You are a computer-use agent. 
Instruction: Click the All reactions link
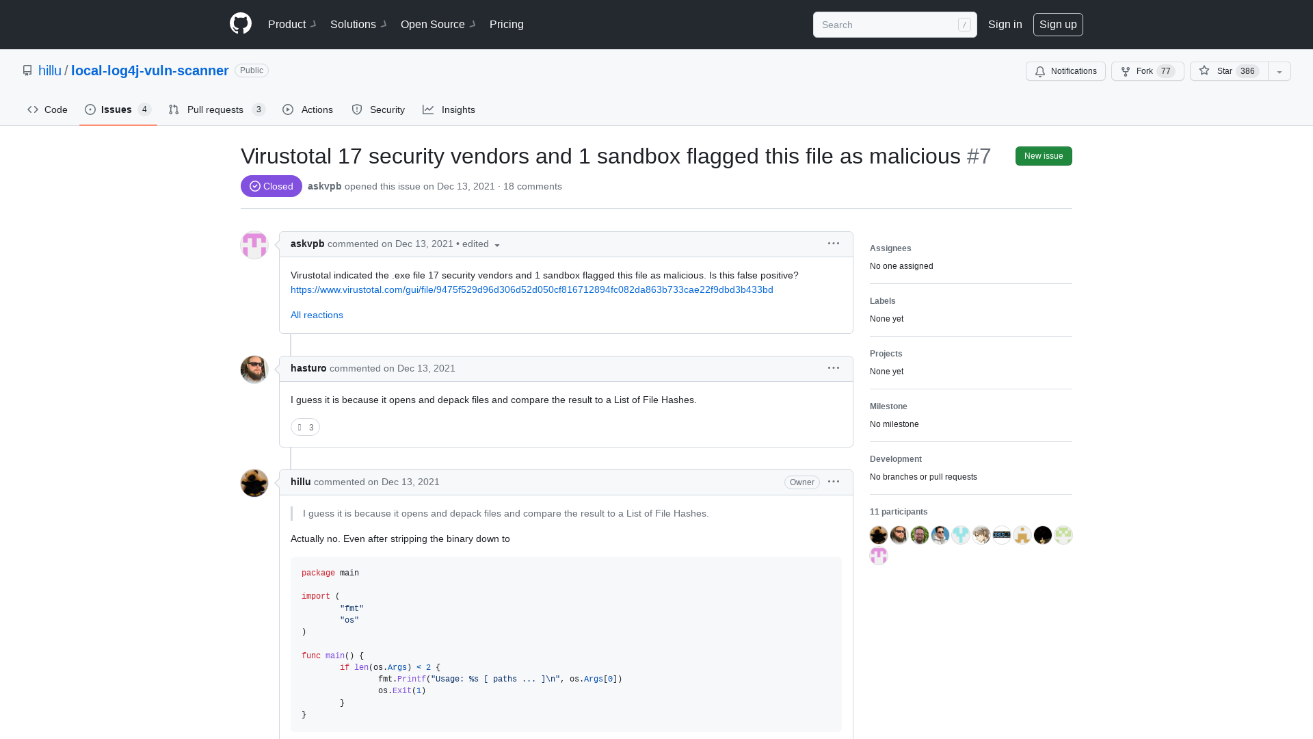pyautogui.click(x=317, y=315)
